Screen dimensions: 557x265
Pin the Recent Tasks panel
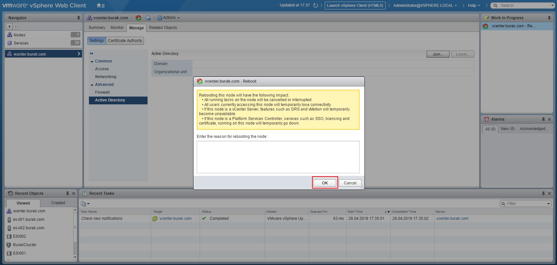pyautogui.click(x=543, y=193)
